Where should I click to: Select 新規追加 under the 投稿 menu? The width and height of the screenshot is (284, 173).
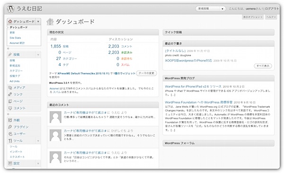pos(15,66)
